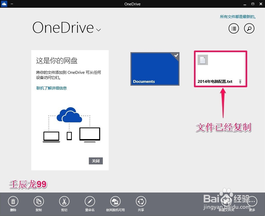
Task: Click the 所有文件都是最新的 status link
Action: click(238, 16)
